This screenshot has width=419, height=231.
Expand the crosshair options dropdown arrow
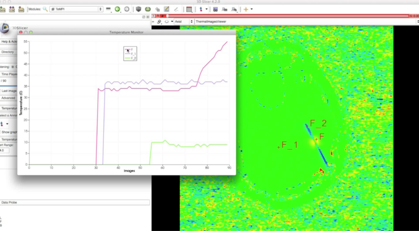click(x=252, y=9)
